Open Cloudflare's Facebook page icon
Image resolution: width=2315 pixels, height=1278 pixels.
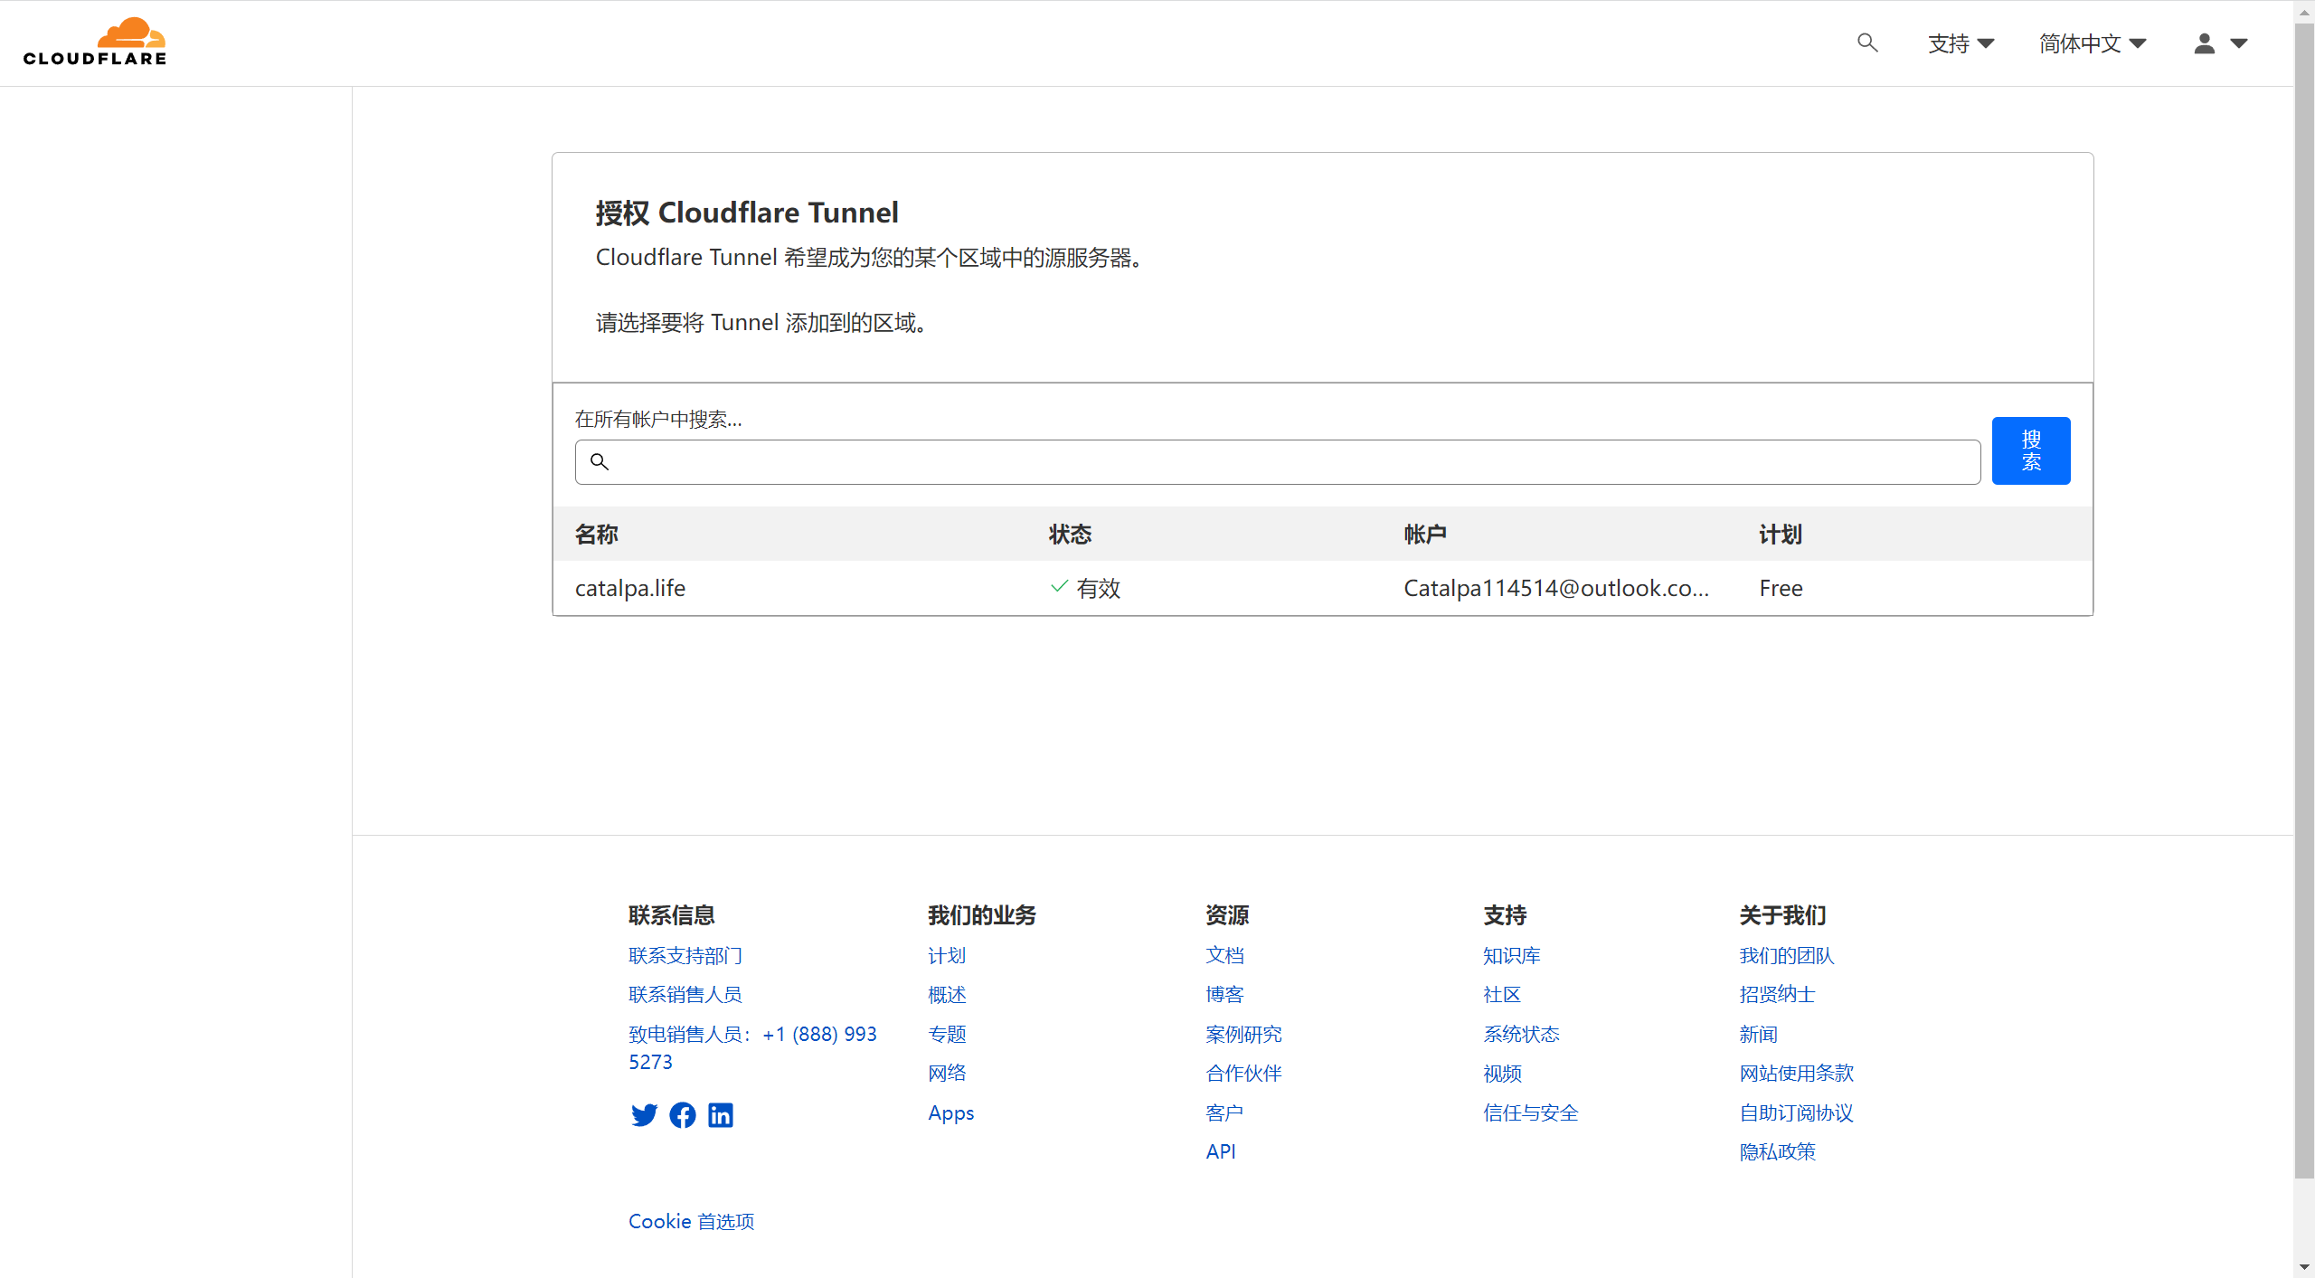click(x=683, y=1115)
